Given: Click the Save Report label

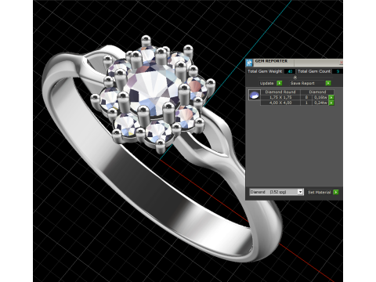Looking at the screenshot, I should [x=302, y=83].
